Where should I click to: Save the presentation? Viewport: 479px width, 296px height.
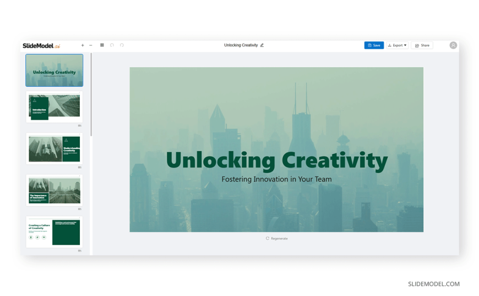pos(374,45)
